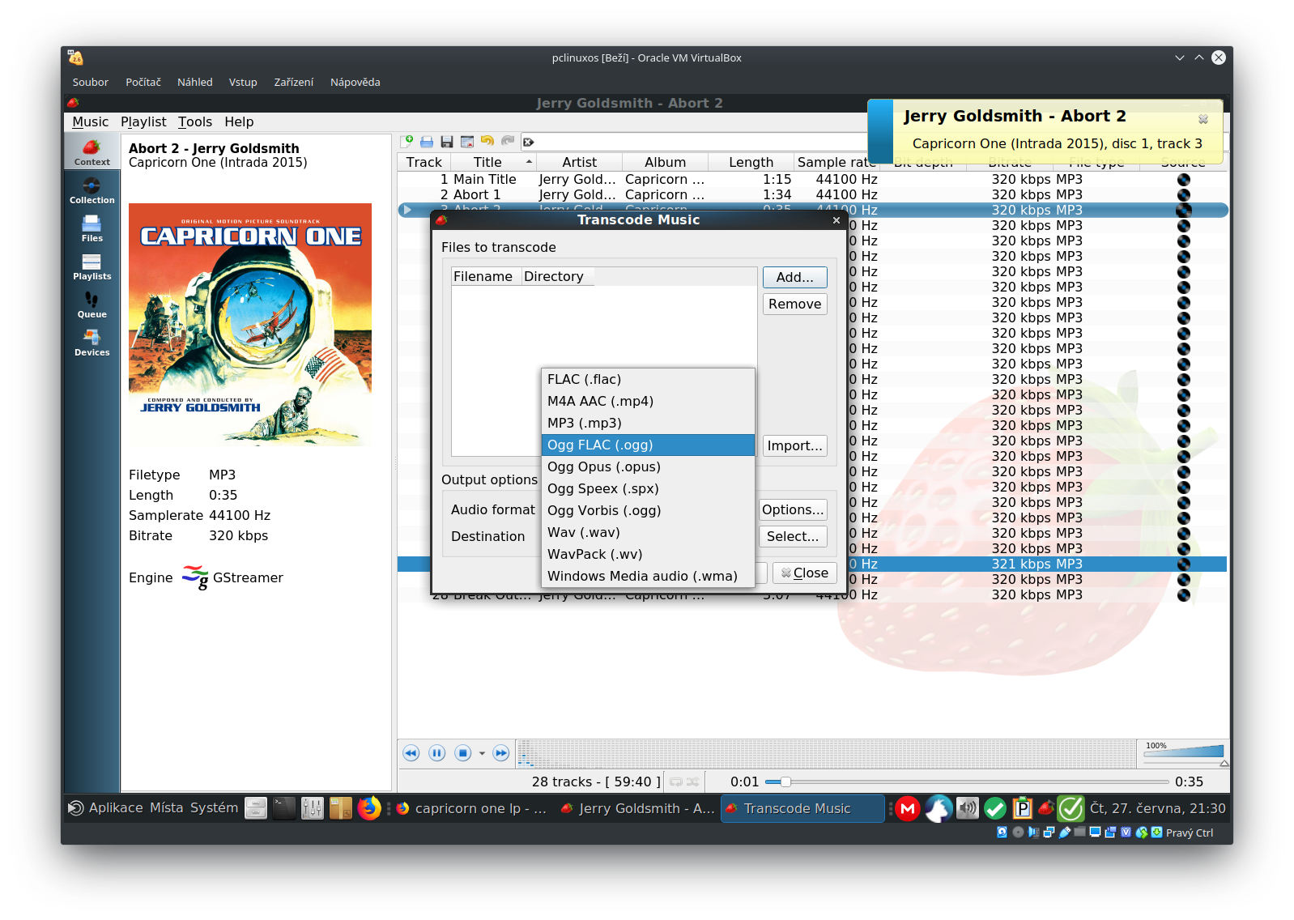Skip to the next track
The image size is (1294, 920).
[501, 753]
